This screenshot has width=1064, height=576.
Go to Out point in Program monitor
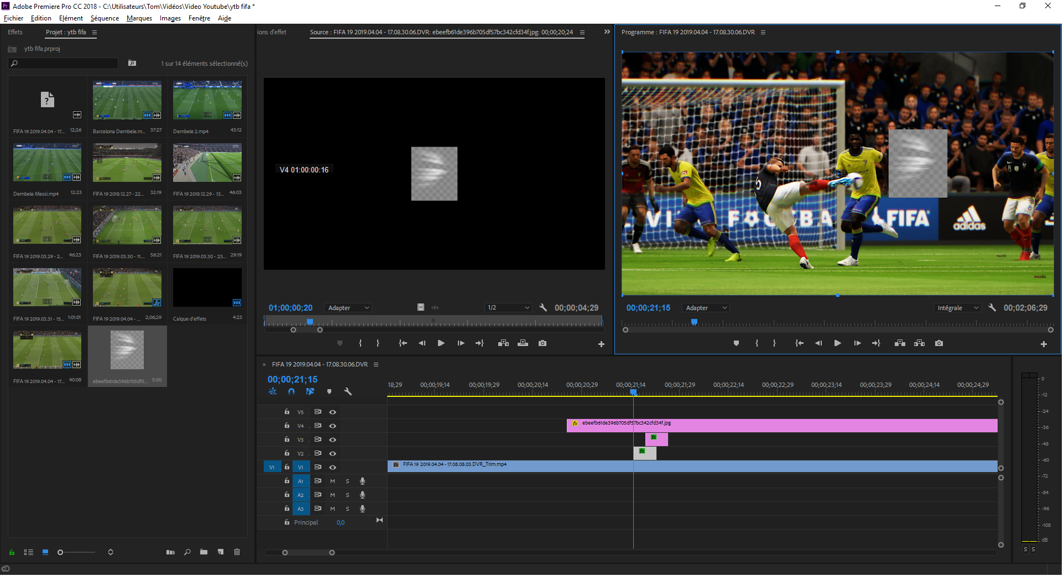(876, 343)
